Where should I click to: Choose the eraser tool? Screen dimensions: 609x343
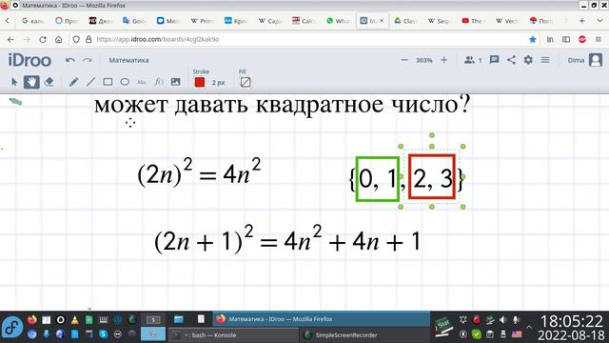(x=49, y=82)
